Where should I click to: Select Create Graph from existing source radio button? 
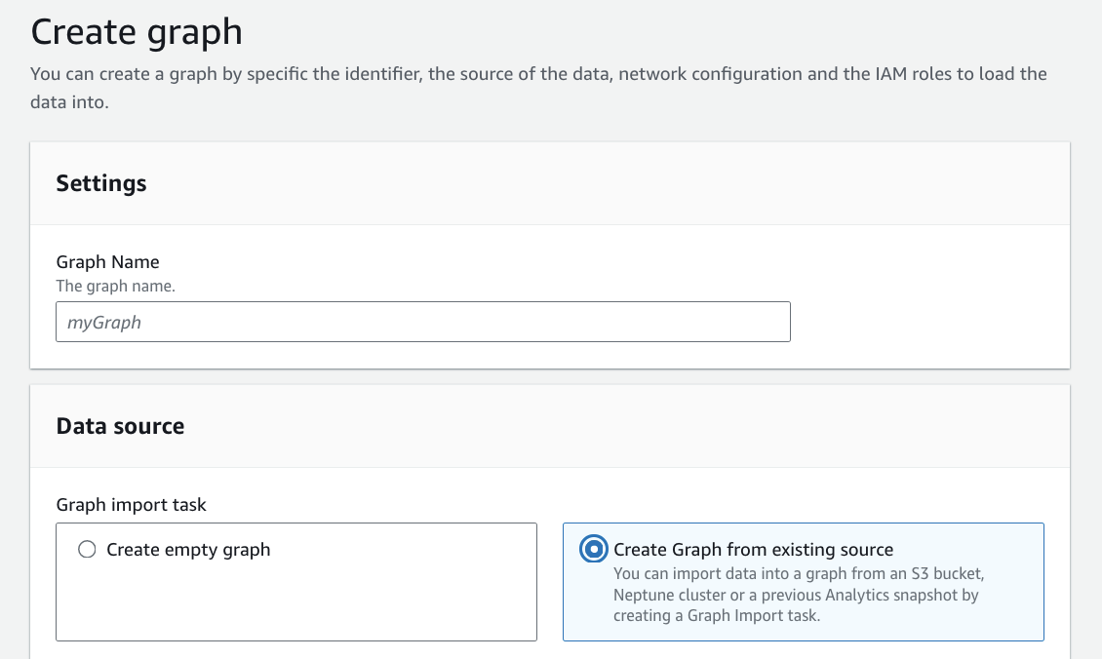592,550
